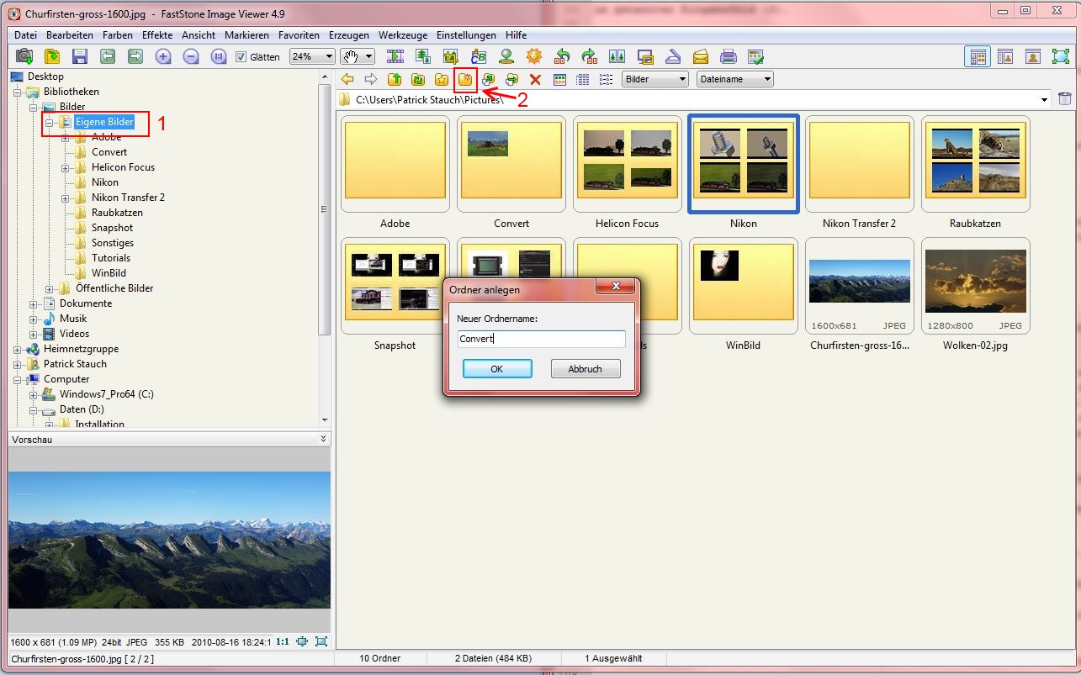Select the Raubkatzen folder in the tree

[x=117, y=213]
